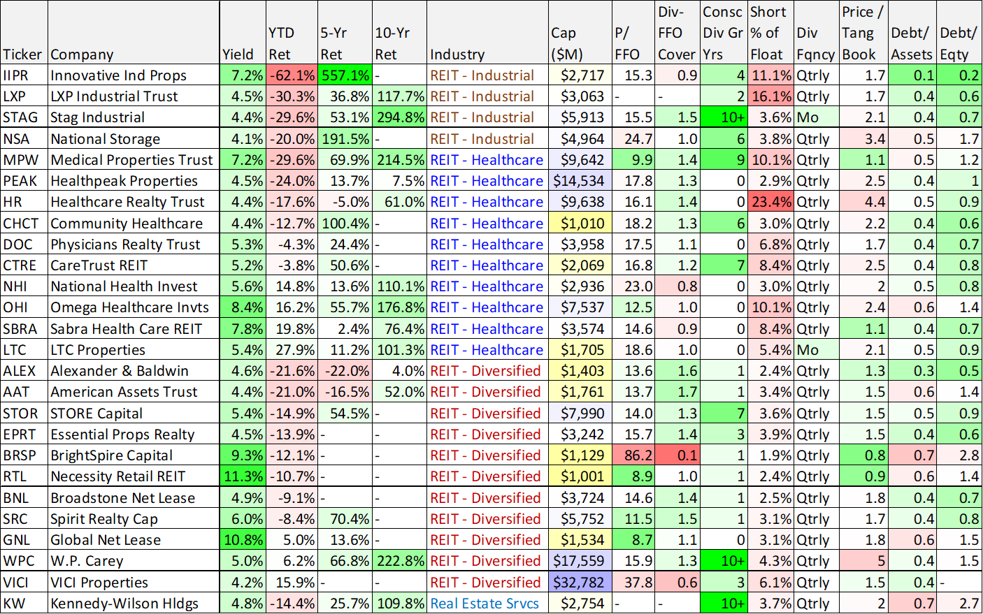
Task: Click the Price / Tang Book header
Action: coord(863,33)
